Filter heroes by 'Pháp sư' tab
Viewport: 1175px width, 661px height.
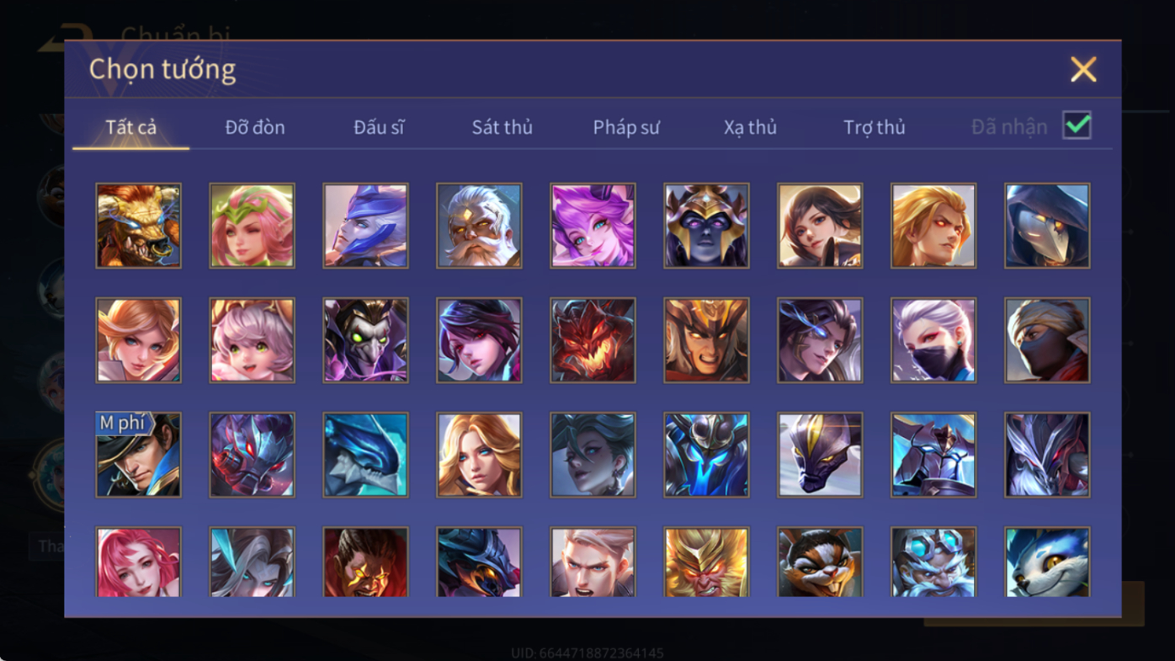626,127
